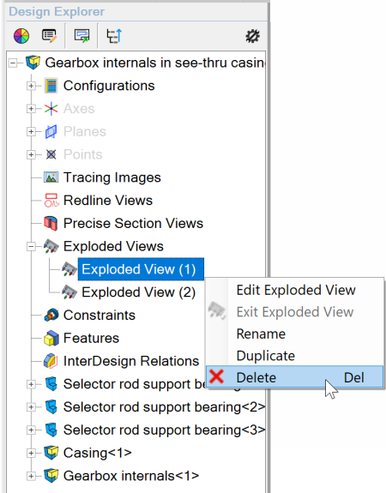Click the list edit pencil toolbar icon

coord(49,35)
